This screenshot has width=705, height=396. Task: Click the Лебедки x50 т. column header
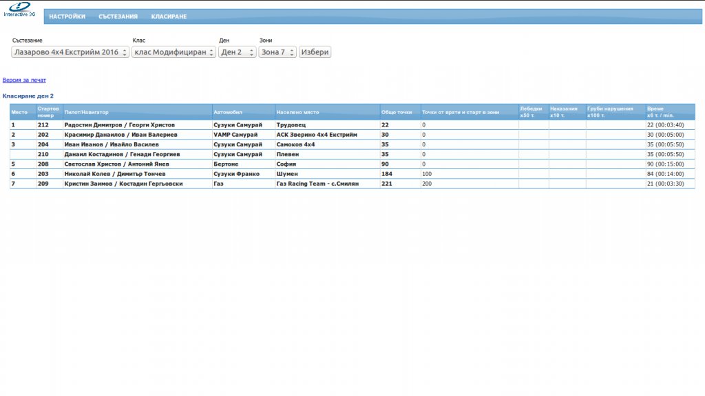[x=534, y=112]
